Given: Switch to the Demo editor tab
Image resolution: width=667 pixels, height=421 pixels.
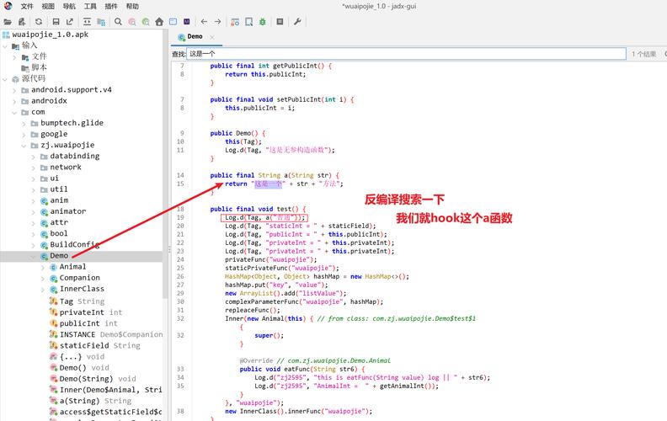Looking at the screenshot, I should [195, 36].
